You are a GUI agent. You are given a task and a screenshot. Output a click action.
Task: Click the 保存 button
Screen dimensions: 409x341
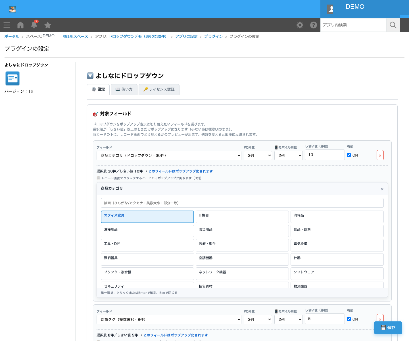point(388,328)
